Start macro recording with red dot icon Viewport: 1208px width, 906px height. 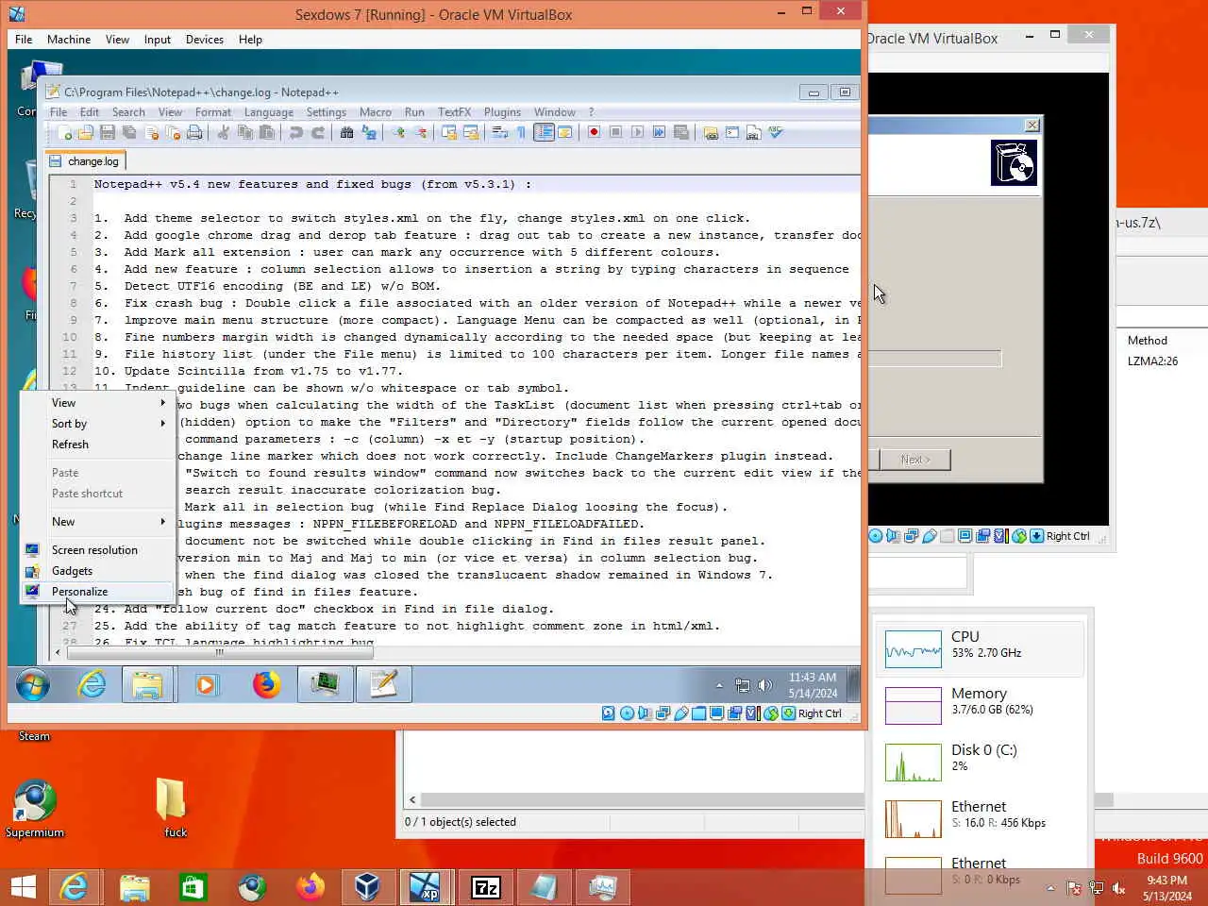click(594, 133)
